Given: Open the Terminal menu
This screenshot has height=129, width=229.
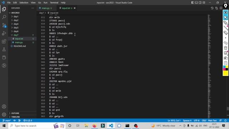Looking at the screenshot, I should (54, 3).
